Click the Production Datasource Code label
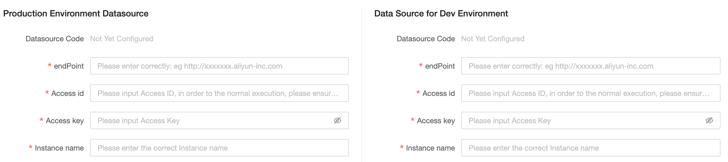 point(55,39)
